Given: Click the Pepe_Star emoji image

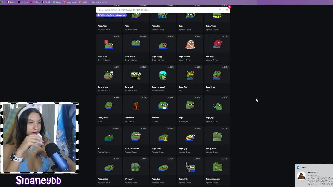Looking at the screenshot, I should point(190,75).
